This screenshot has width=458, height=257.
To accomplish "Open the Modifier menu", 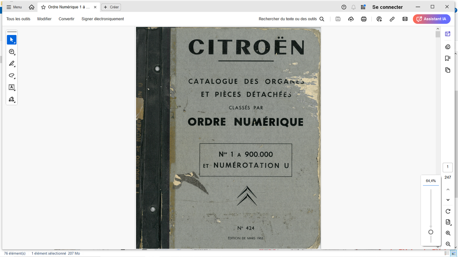I will [44, 19].
